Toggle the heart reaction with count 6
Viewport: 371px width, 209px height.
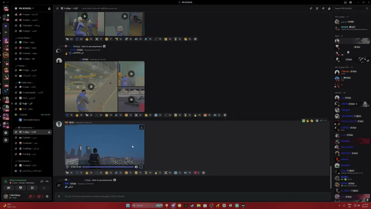click(197, 173)
